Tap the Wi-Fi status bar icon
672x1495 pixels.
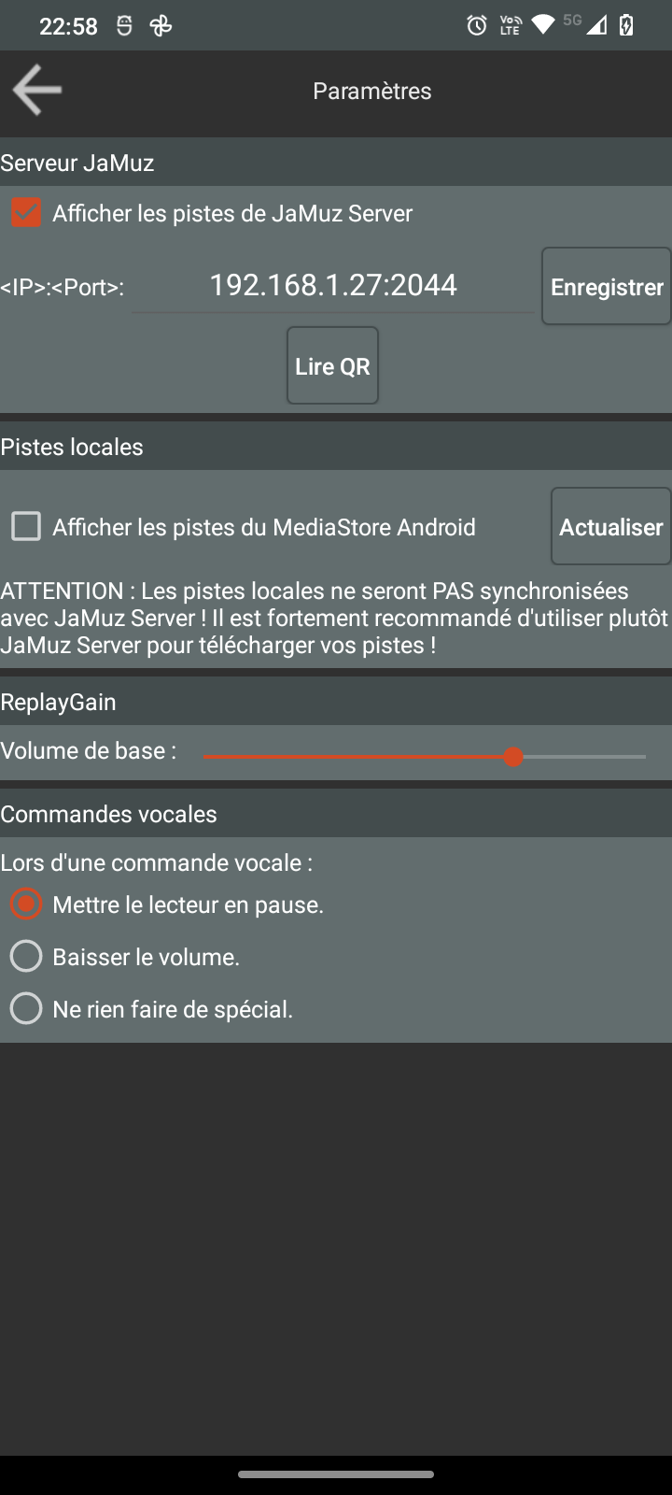coord(542,26)
